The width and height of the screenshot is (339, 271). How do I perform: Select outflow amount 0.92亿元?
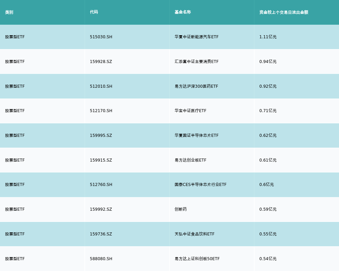pos(268,86)
